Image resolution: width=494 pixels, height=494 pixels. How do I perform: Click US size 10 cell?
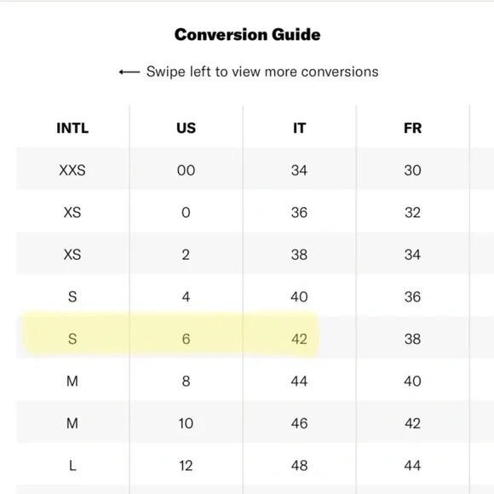[187, 423]
